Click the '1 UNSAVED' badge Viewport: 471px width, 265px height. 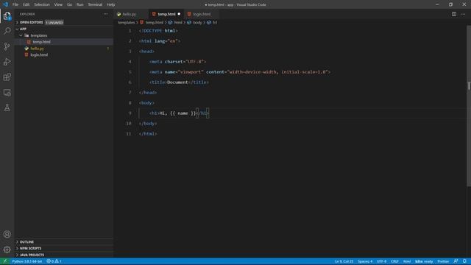pos(54,23)
